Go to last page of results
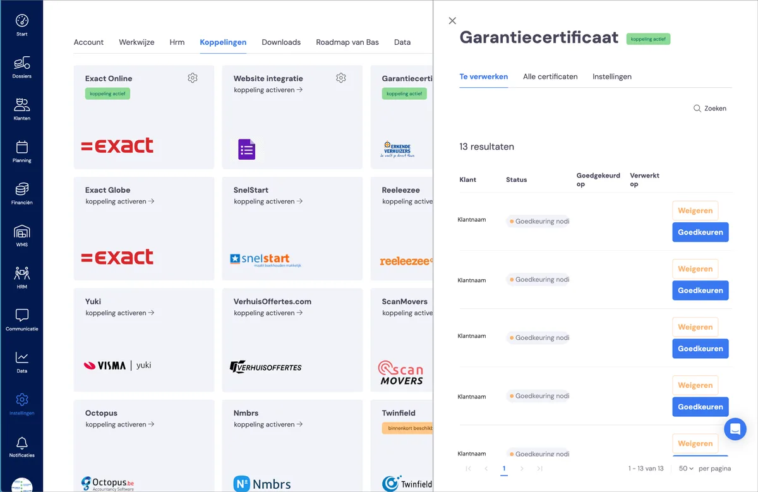The width and height of the screenshot is (758, 492). [539, 469]
